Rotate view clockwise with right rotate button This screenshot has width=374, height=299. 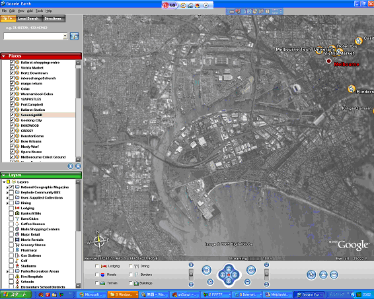[251, 270]
